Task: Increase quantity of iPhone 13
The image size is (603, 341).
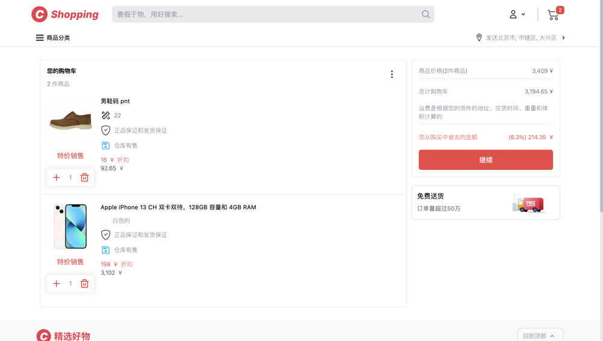Action: [56, 283]
